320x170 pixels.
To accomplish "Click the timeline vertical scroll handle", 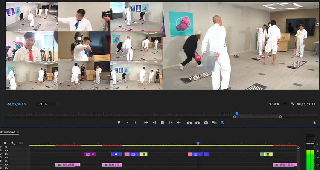I will coord(298,147).
